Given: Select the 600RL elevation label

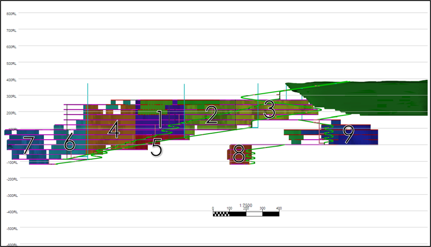Looking at the screenshot, I should [x=11, y=47].
